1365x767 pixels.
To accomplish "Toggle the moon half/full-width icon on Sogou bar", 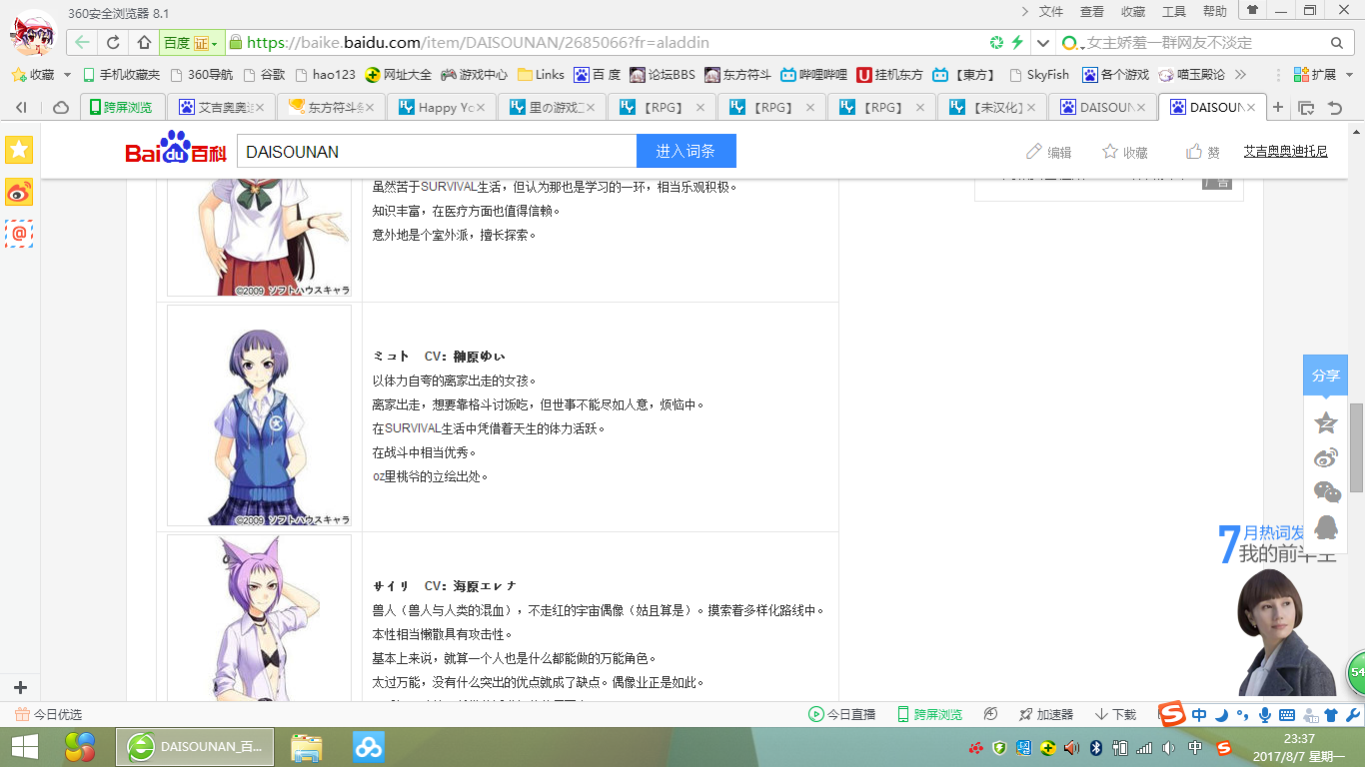I will (1221, 714).
